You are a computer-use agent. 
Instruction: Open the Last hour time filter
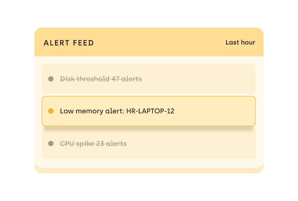(x=240, y=43)
